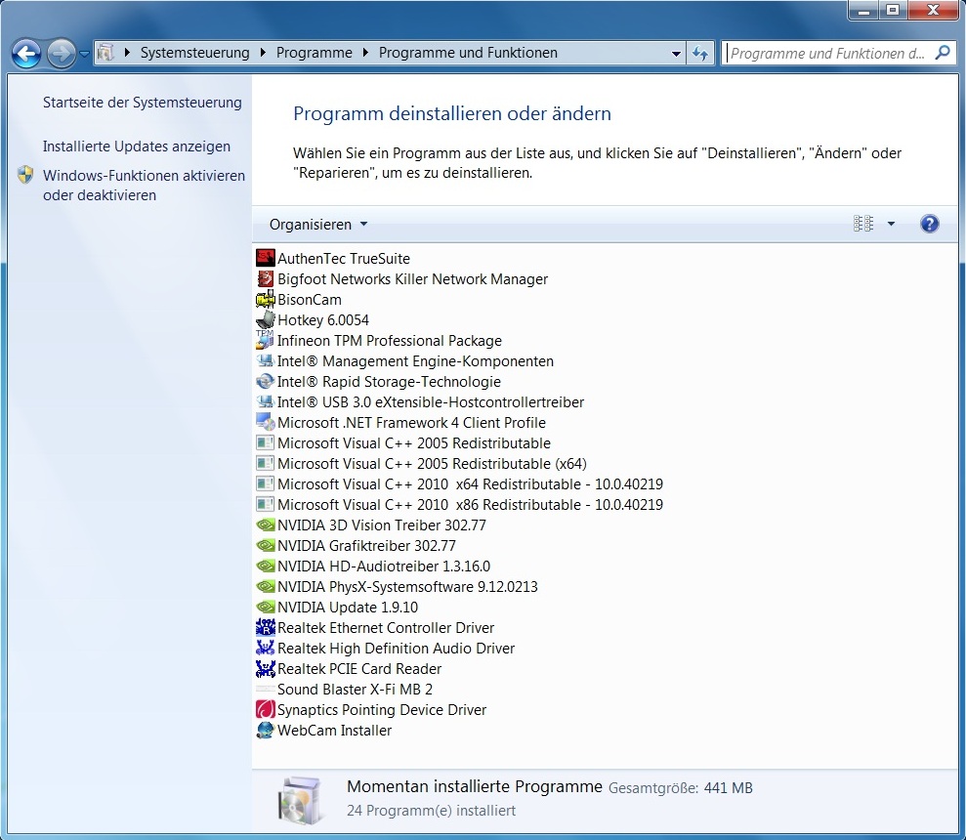The image size is (966, 840).
Task: Open Startseite der Systemsteuerung link
Action: [143, 103]
